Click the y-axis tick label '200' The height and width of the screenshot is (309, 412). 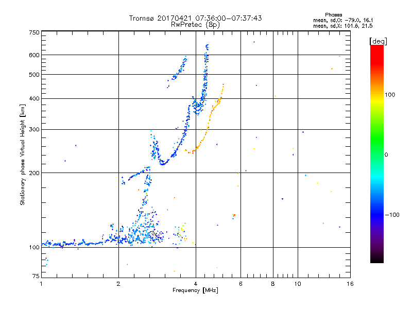(x=34, y=173)
